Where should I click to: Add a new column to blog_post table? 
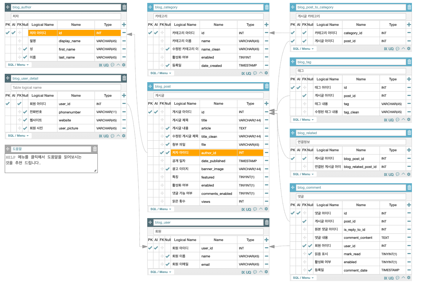pos(266,103)
